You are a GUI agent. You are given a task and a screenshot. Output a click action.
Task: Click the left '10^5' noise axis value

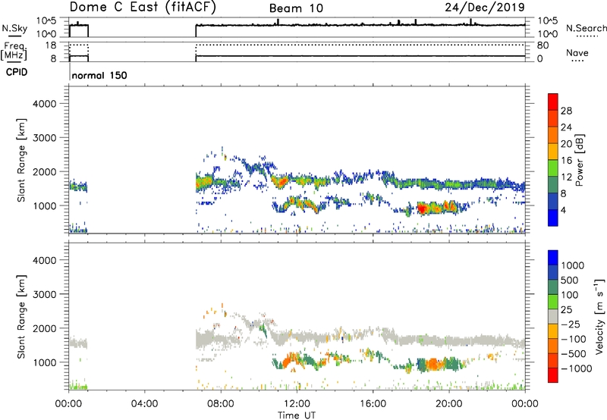coord(46,20)
